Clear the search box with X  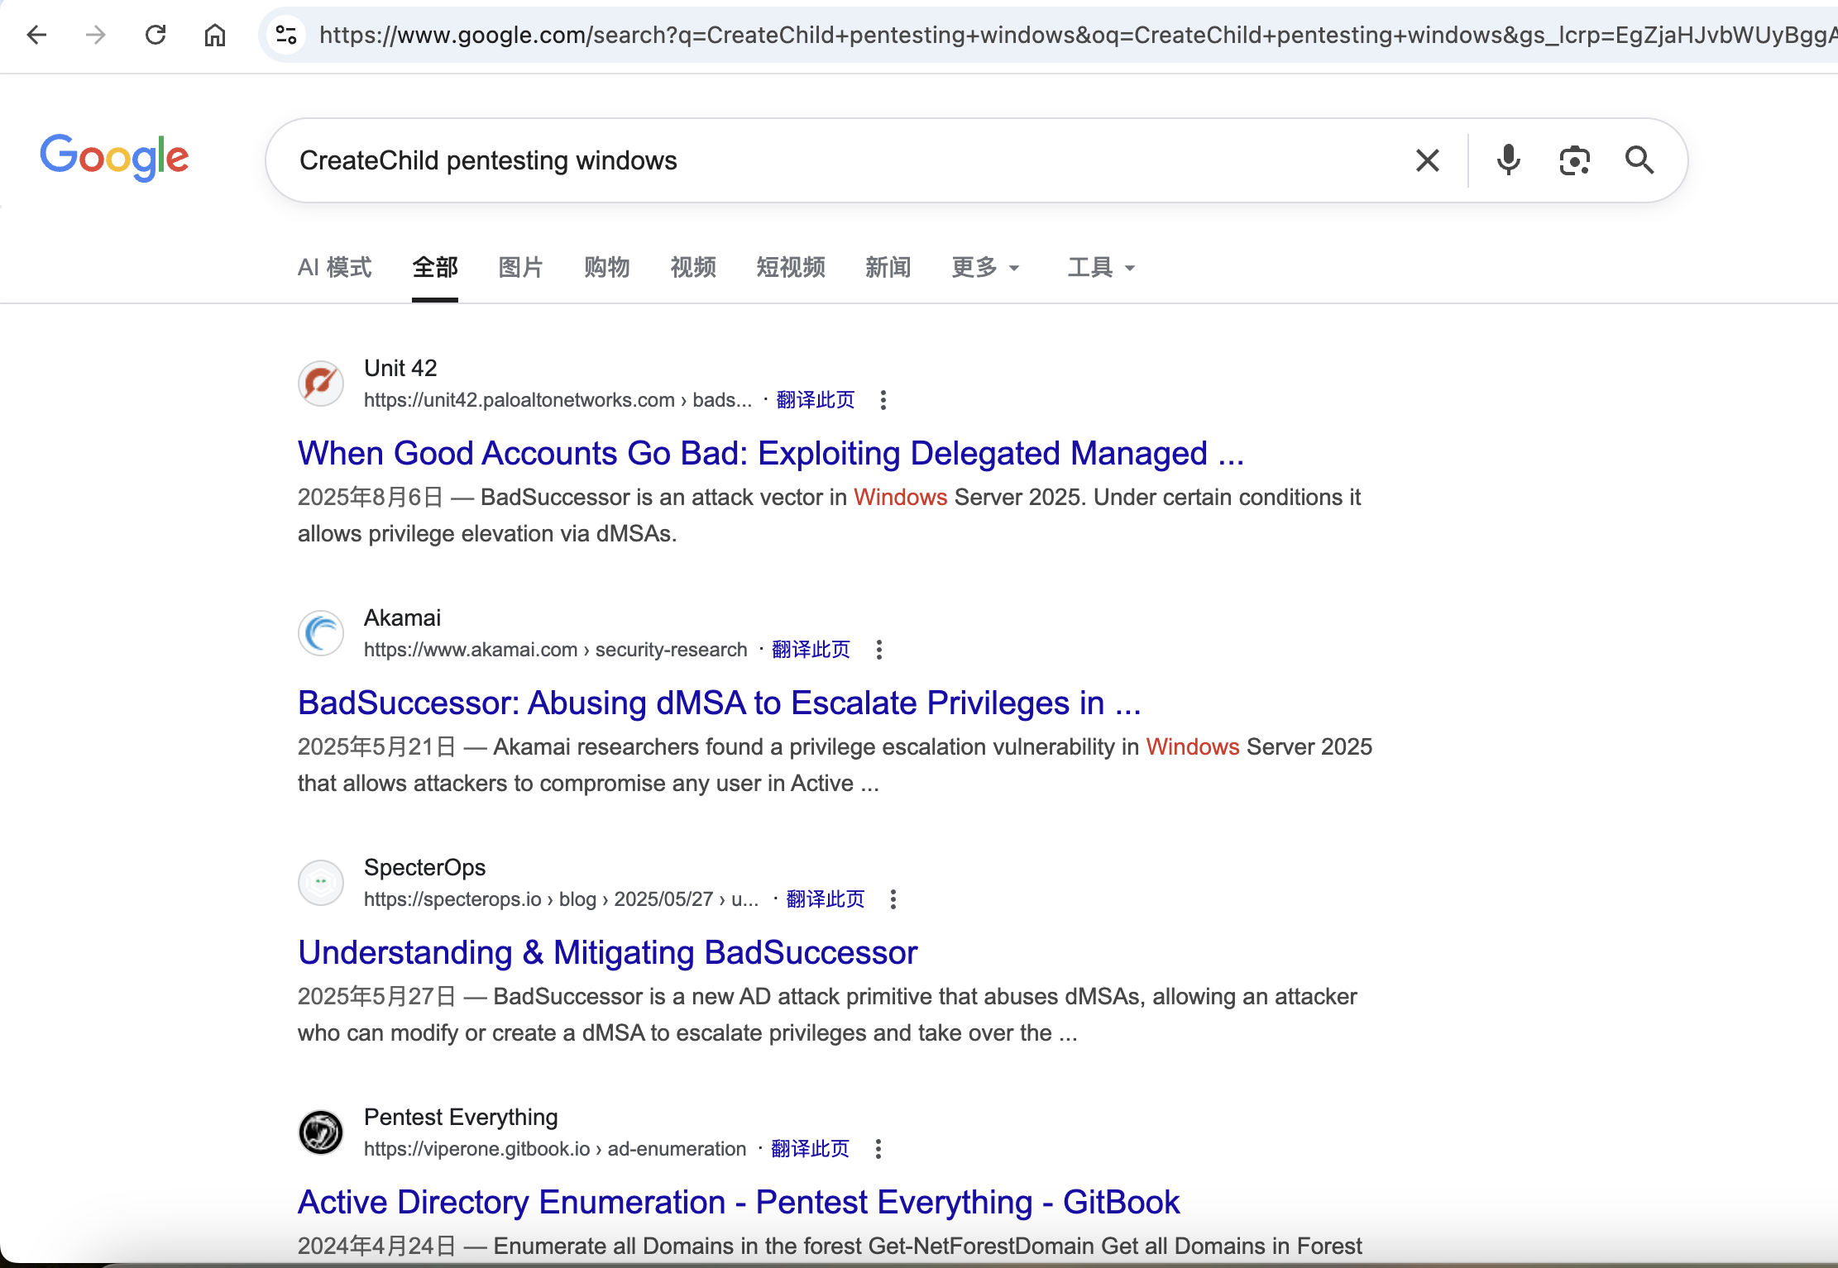(1427, 160)
